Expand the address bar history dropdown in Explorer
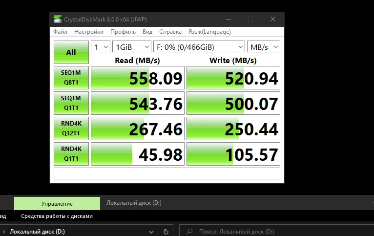Screen dimensions: 374x236 coord(151,232)
